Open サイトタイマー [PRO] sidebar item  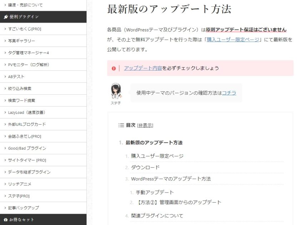pyautogui.click(x=43, y=160)
